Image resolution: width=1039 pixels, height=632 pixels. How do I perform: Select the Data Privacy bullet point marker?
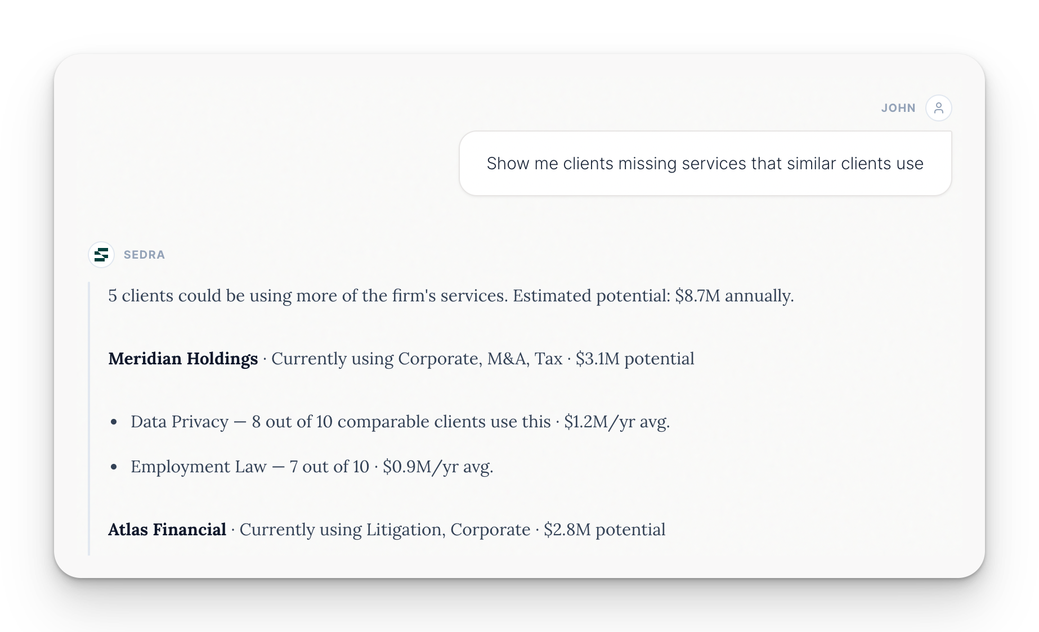click(114, 421)
